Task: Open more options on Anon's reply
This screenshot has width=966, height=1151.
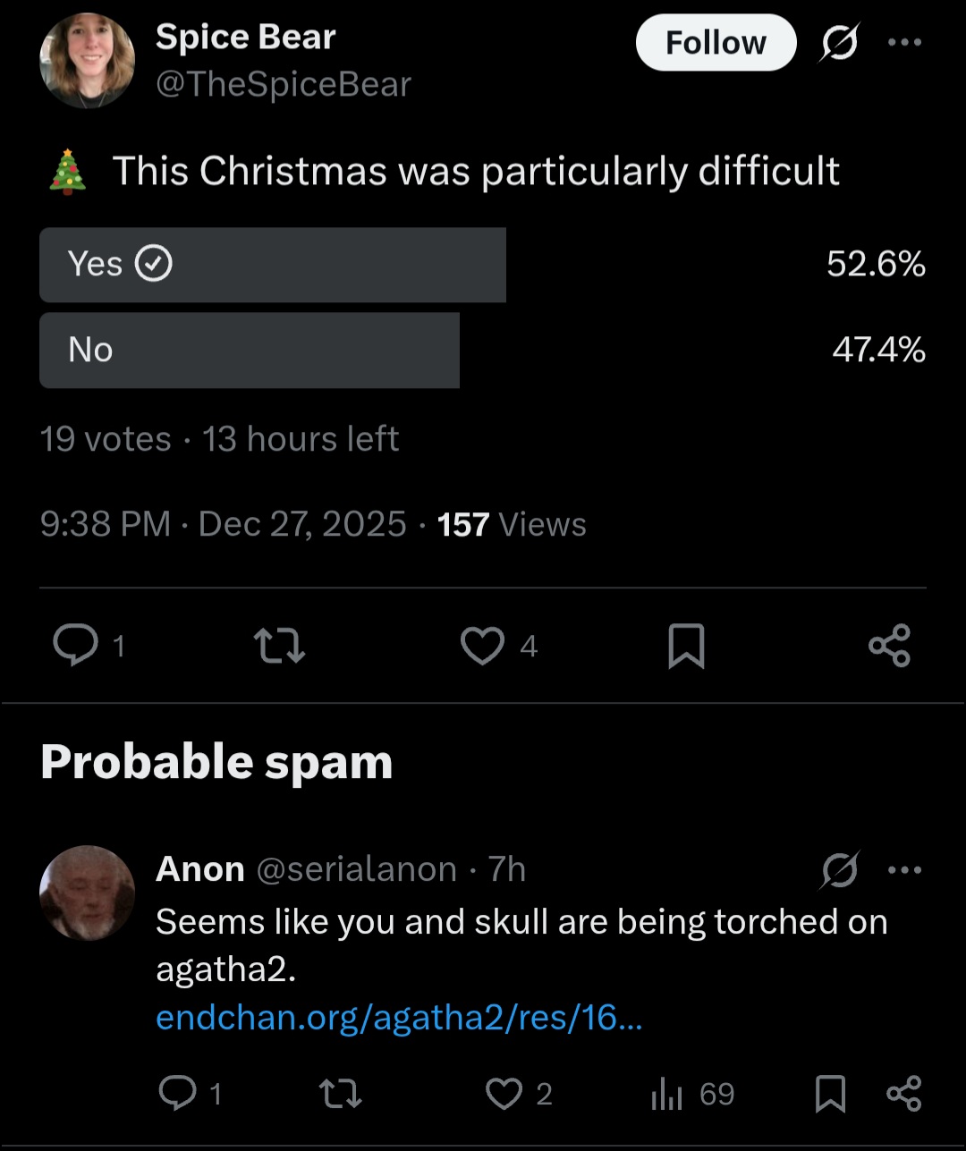Action: [x=904, y=869]
